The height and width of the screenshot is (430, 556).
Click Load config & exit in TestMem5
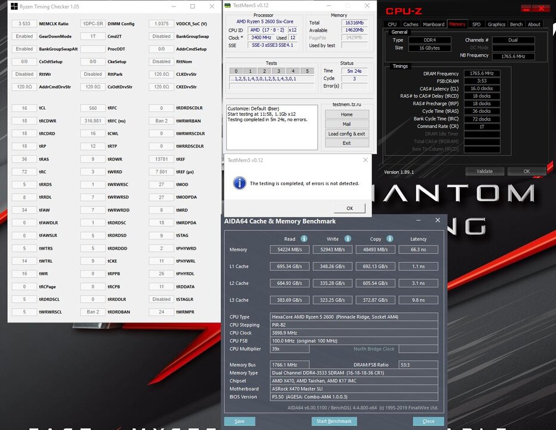(x=347, y=134)
